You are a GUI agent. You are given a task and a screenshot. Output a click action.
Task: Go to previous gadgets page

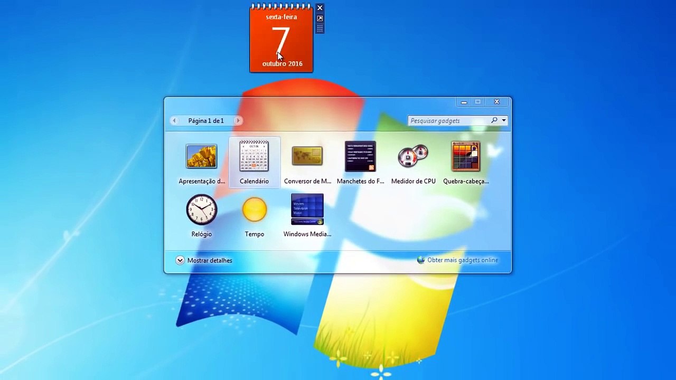[174, 120]
